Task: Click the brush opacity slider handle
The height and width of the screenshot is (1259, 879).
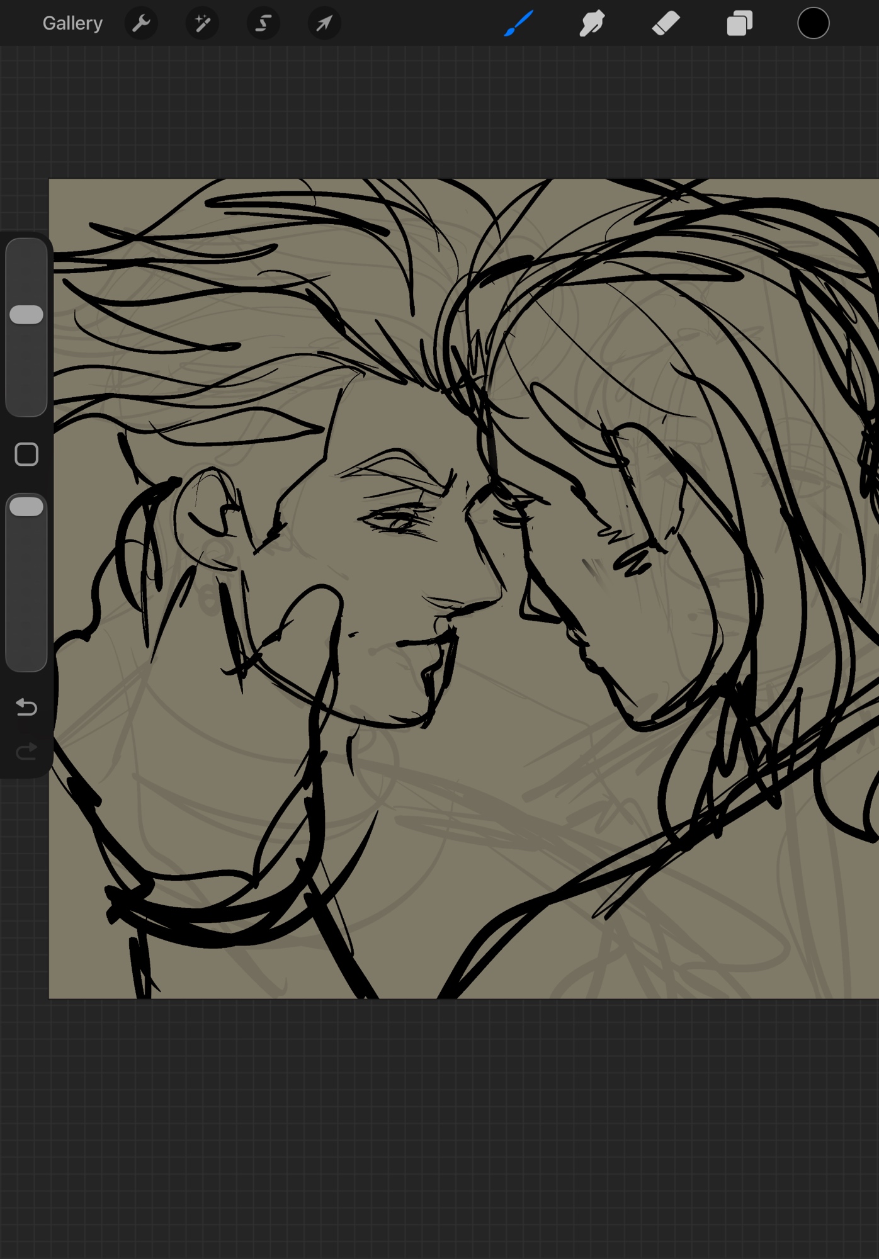Action: point(26,507)
